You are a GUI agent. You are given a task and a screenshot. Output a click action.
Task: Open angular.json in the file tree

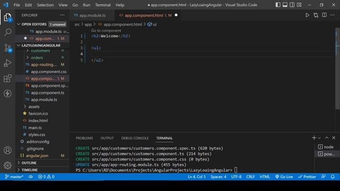(37, 155)
